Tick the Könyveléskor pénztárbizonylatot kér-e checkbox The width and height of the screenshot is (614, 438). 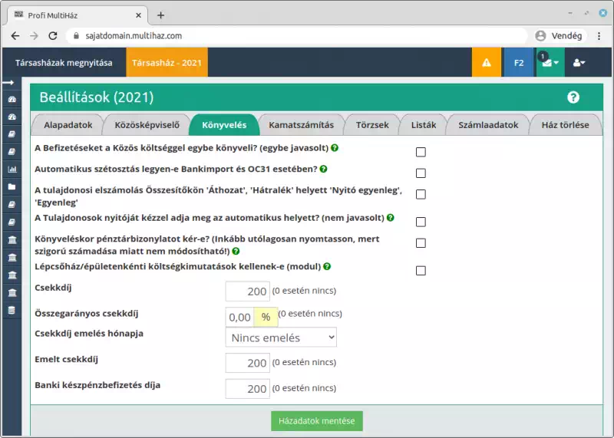click(x=421, y=243)
